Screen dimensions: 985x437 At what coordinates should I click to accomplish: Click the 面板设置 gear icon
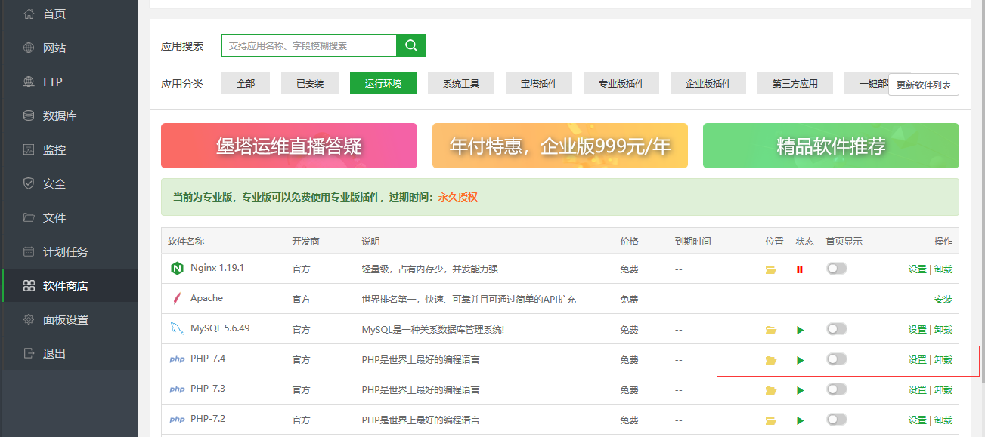coord(29,319)
